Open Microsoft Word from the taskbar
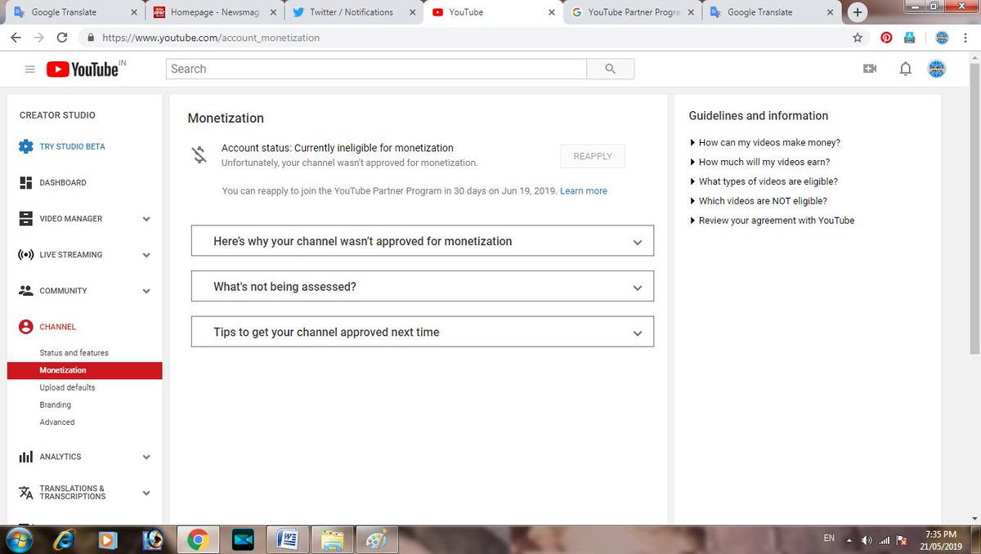The height and width of the screenshot is (554, 981). point(287,539)
